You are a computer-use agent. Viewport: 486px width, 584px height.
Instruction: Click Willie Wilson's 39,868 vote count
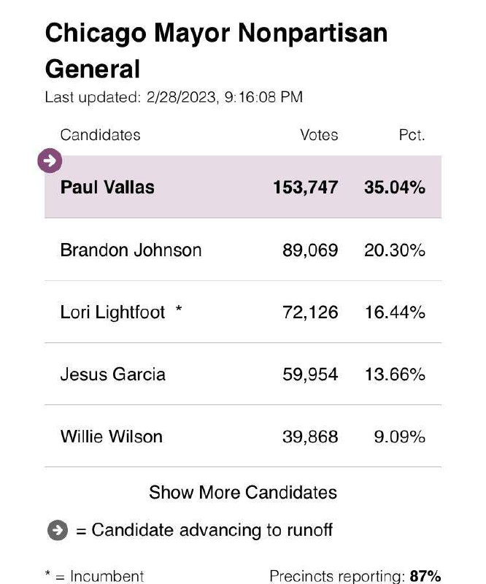pos(310,437)
